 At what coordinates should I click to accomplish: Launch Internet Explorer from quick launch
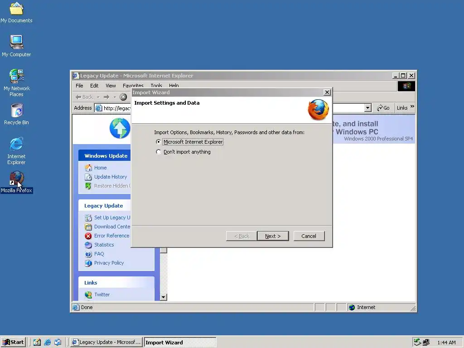(x=47, y=342)
